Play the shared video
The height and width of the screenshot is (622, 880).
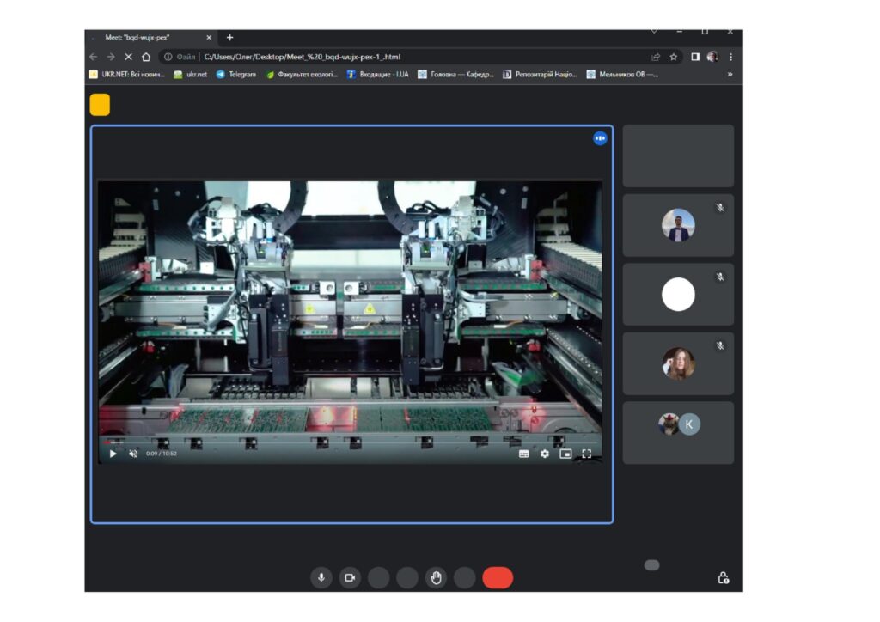point(113,454)
